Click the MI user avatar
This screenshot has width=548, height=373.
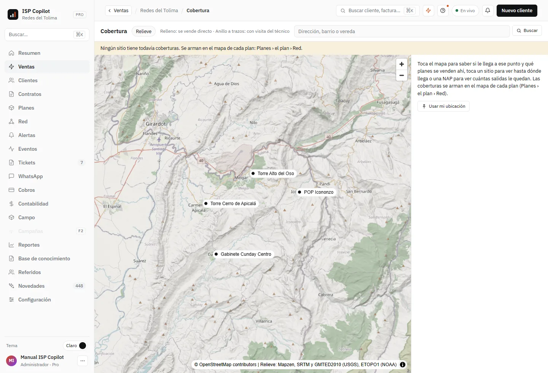(11, 361)
